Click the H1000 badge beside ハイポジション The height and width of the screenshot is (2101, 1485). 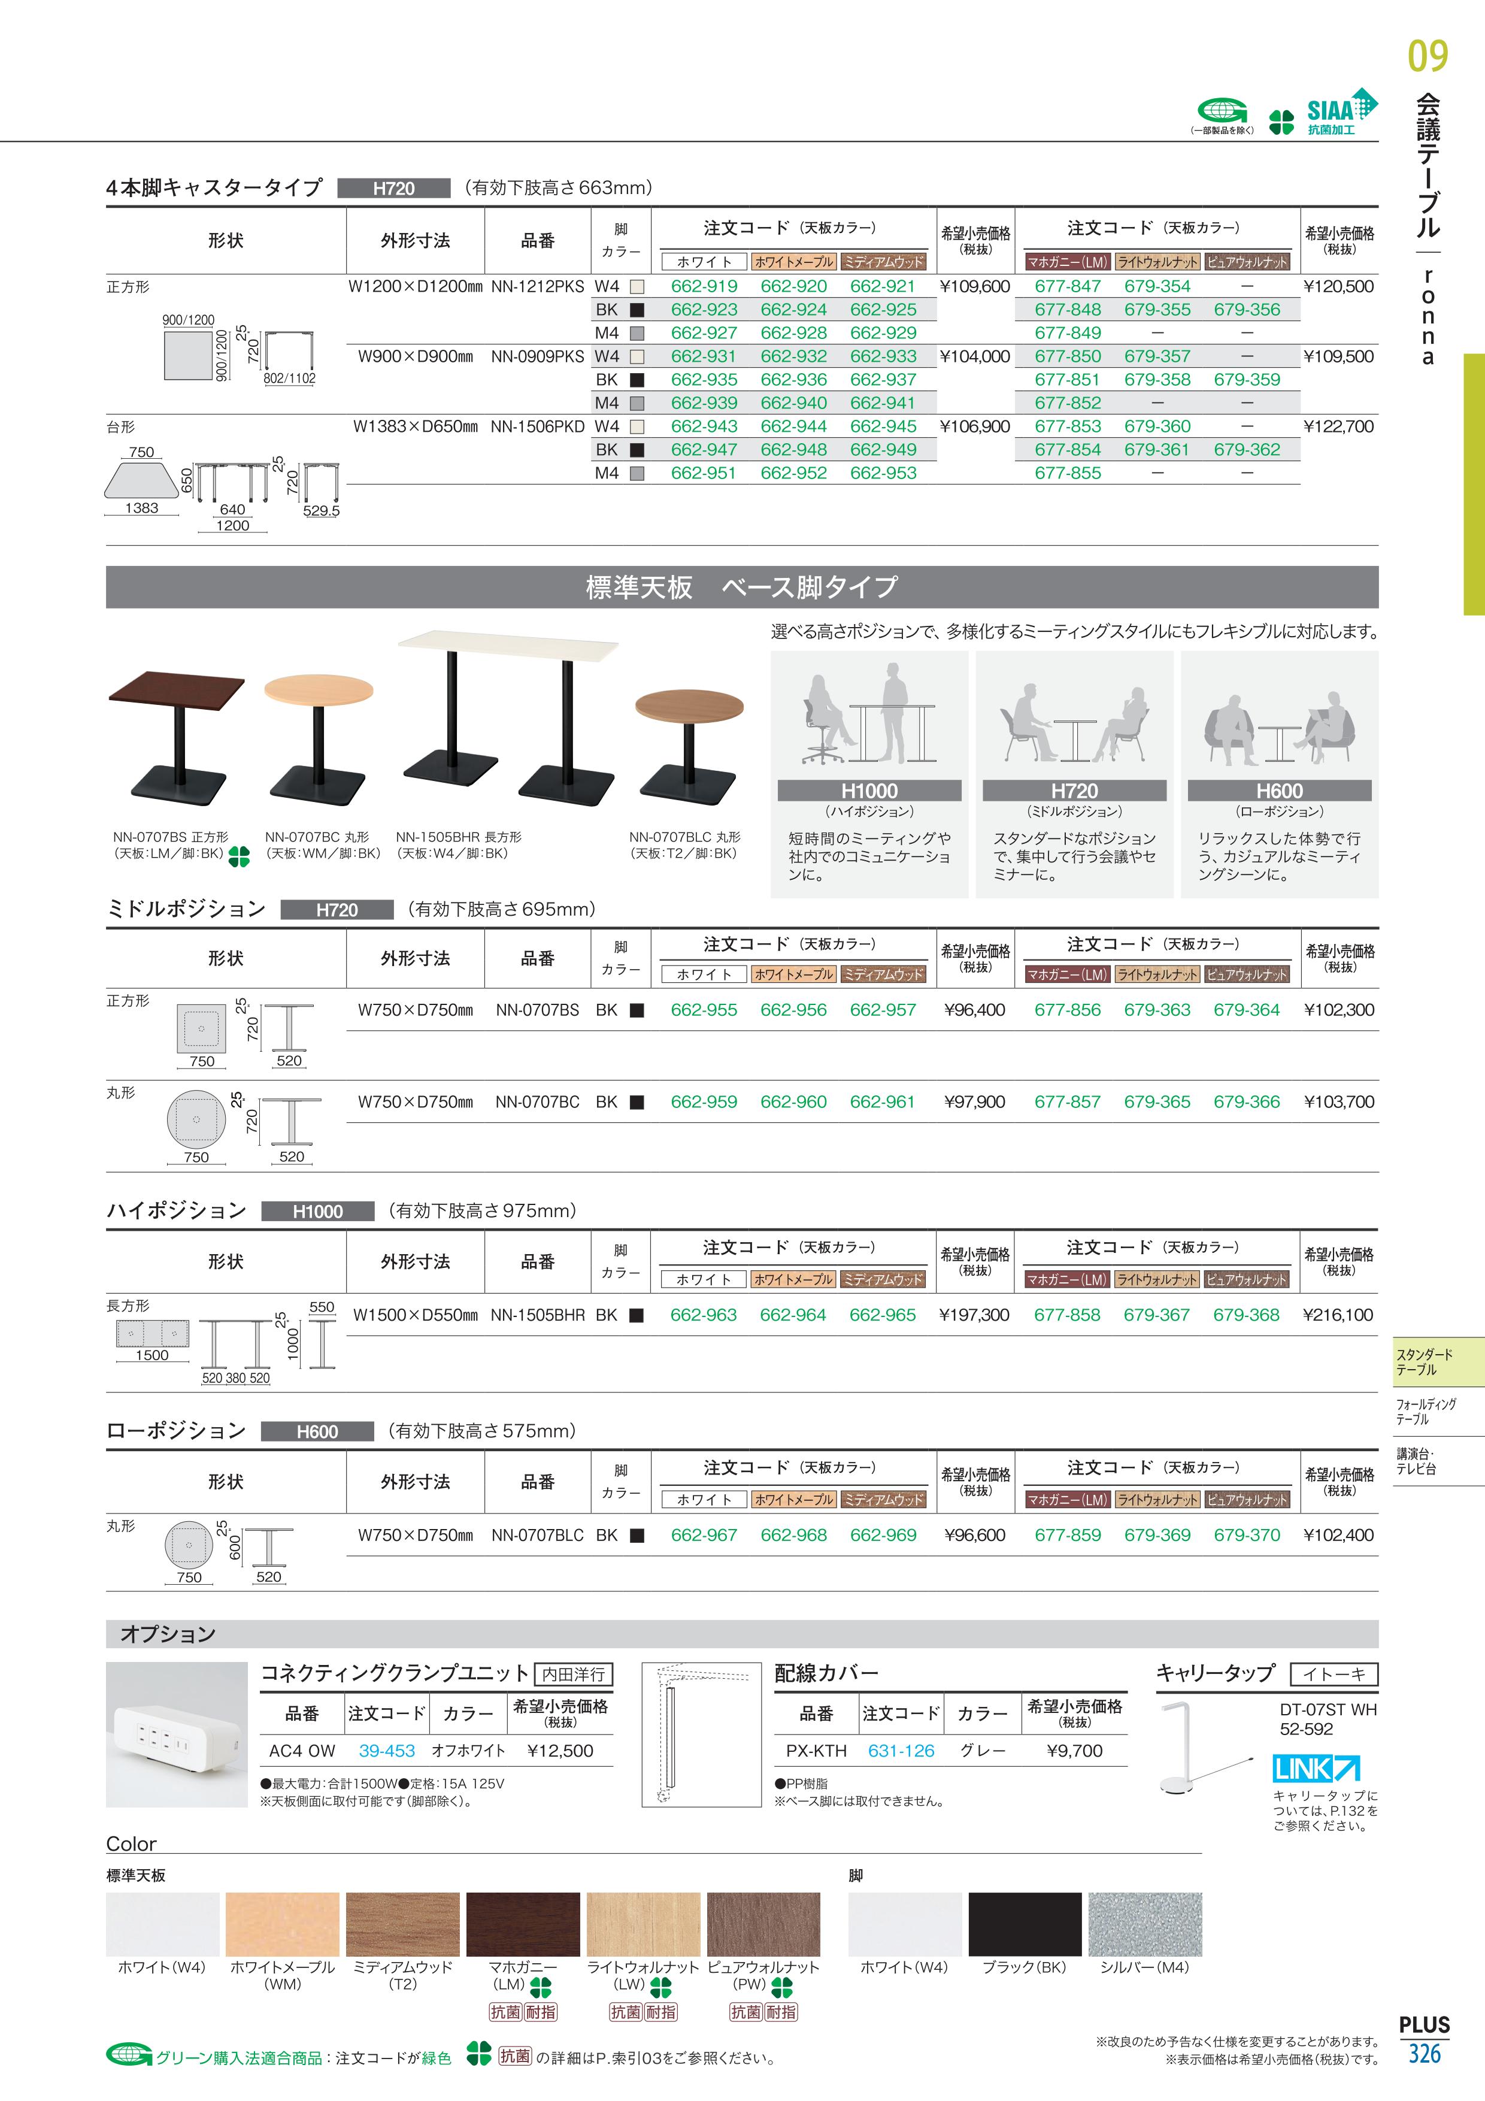pos(317,1212)
